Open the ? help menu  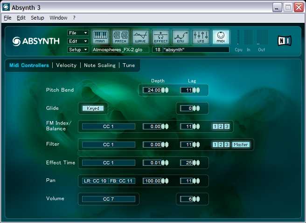click(x=74, y=18)
